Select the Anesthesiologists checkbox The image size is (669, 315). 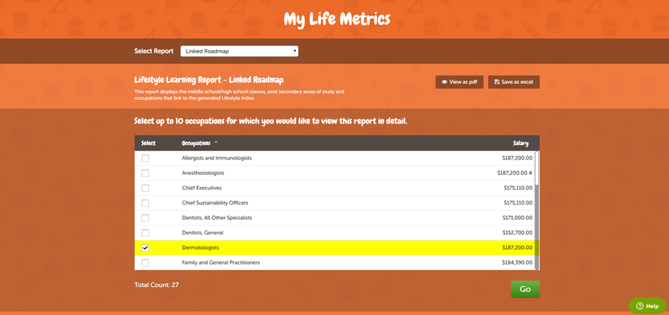(146, 173)
